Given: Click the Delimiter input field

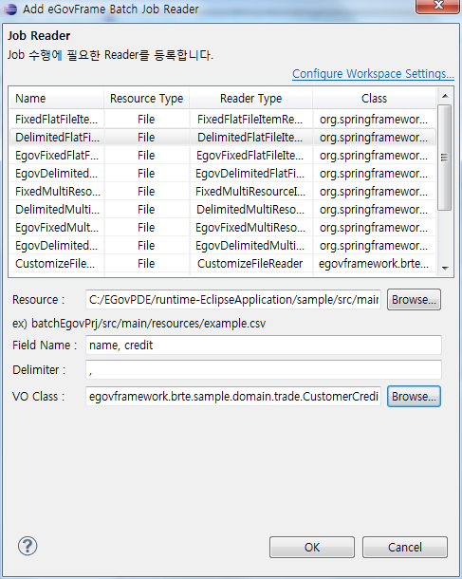Looking at the screenshot, I should click(264, 369).
